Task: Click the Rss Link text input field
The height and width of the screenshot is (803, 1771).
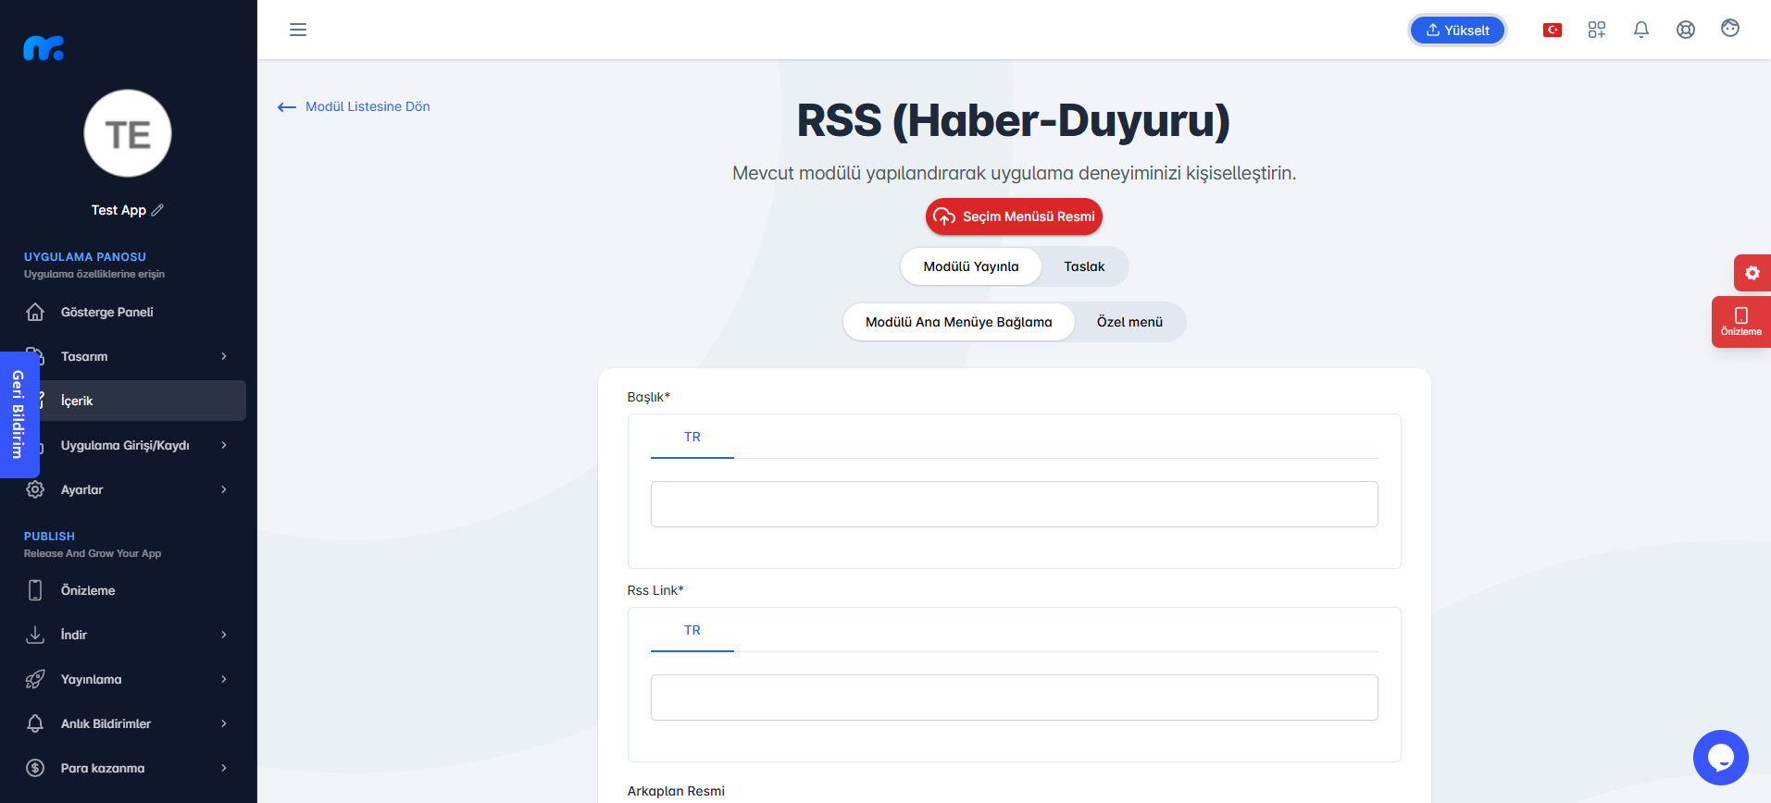Action: click(1014, 698)
